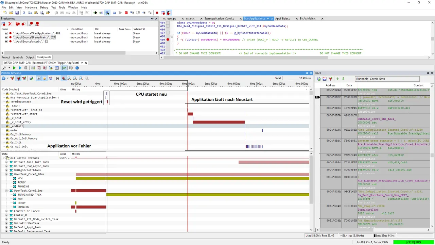Switch to the cstart.c editor tab
Viewport: 435px width, 245px height.
[190, 19]
